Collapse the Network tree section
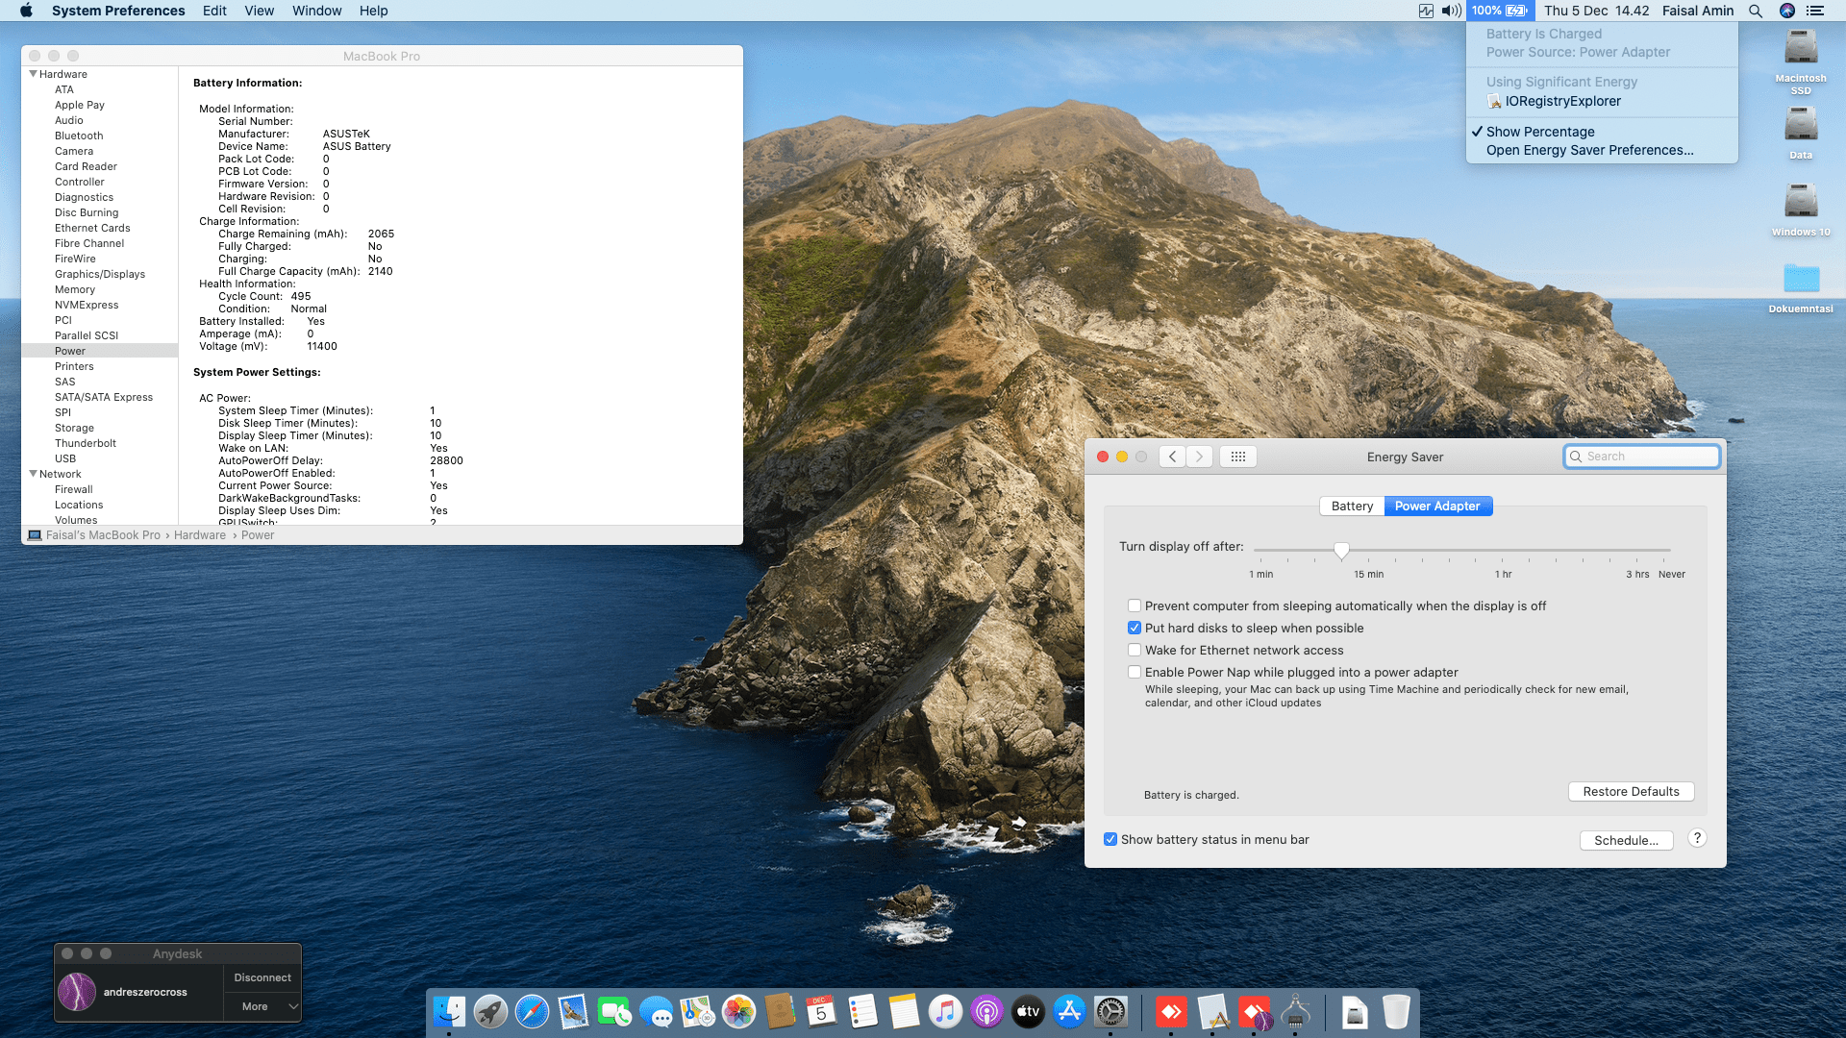This screenshot has width=1846, height=1038. click(34, 474)
